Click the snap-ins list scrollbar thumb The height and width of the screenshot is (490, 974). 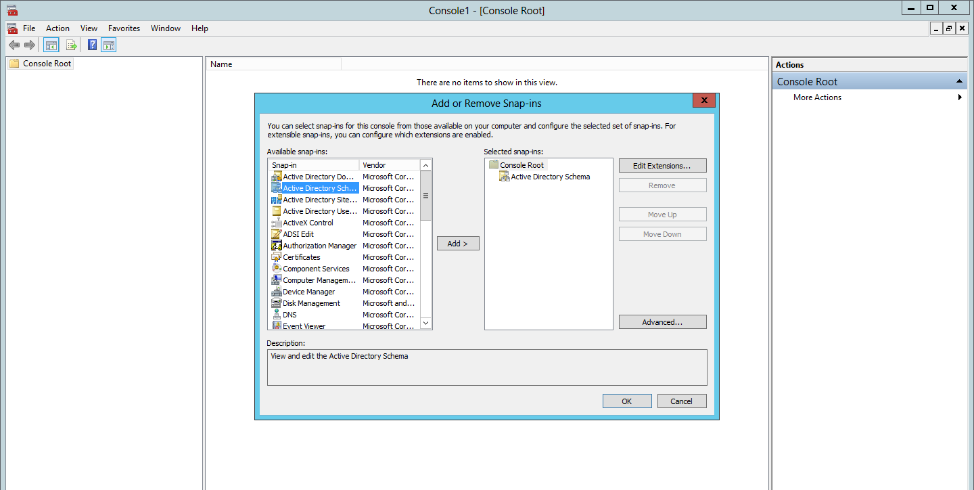(x=425, y=196)
